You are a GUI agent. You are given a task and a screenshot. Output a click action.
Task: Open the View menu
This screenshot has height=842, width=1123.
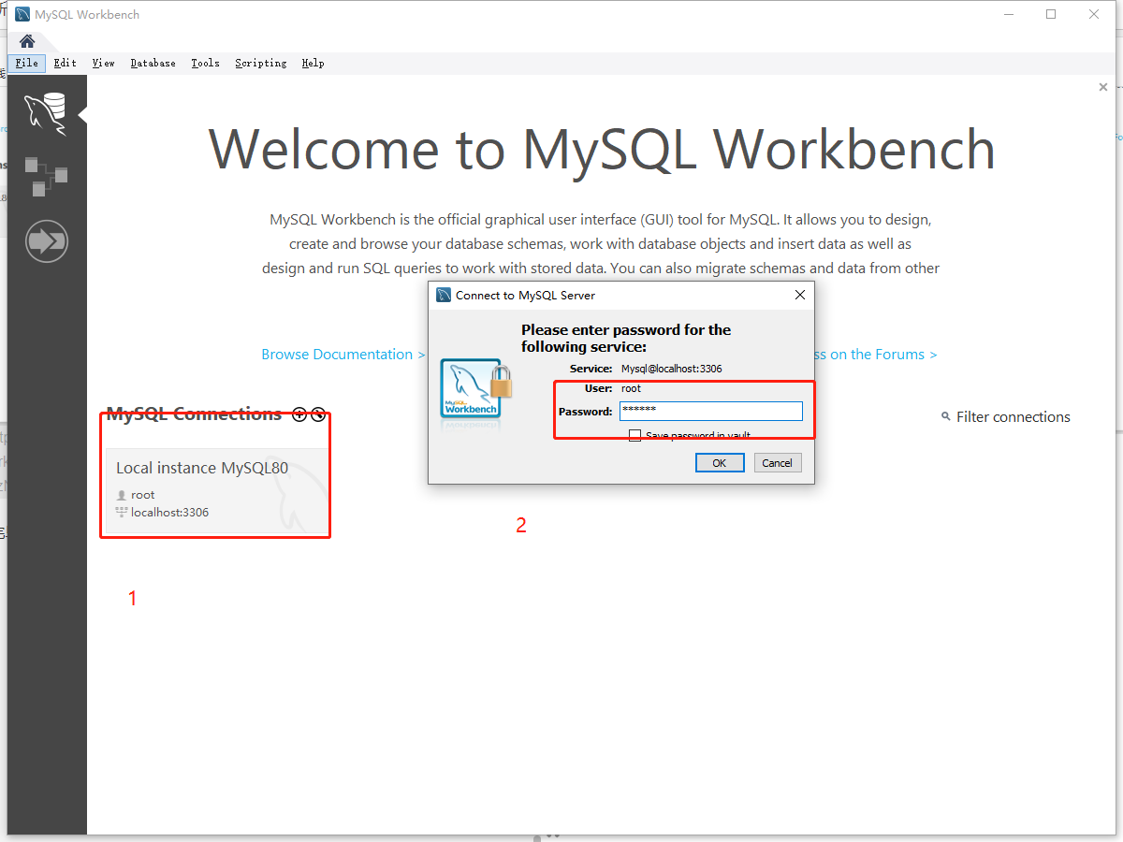click(x=104, y=63)
